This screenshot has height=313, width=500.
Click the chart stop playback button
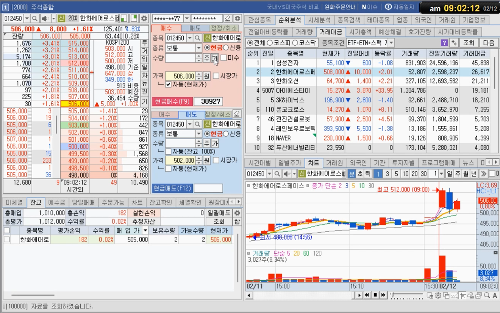coord(375,295)
